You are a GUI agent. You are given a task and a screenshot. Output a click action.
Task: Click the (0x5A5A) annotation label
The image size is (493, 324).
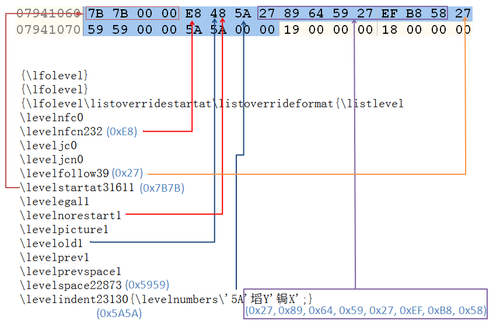point(119,314)
